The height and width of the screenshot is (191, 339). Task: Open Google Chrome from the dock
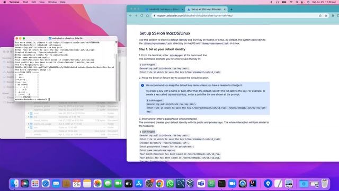coord(159,184)
